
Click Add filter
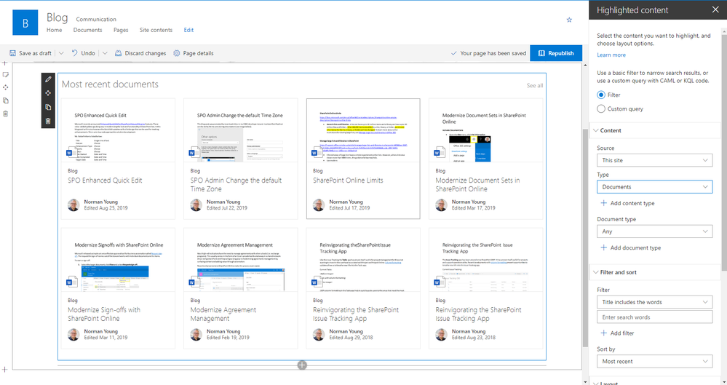click(x=617, y=333)
